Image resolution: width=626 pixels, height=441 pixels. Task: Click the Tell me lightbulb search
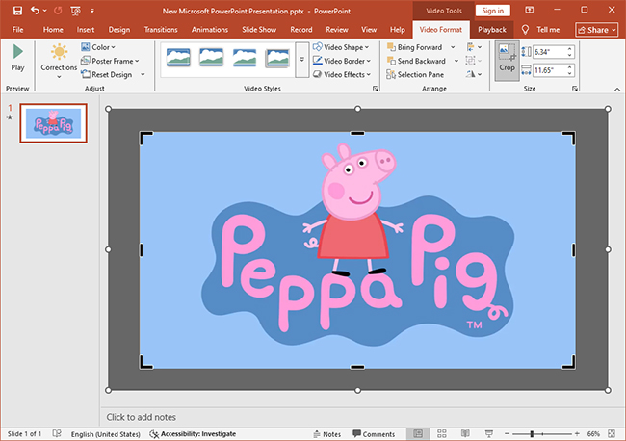(540, 30)
